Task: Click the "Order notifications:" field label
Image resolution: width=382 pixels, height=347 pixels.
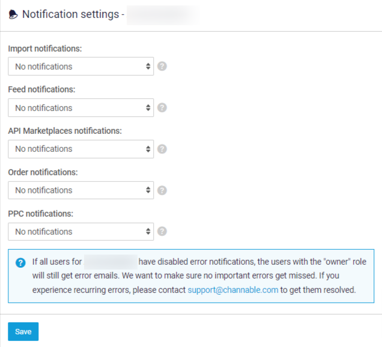Action: [43, 172]
